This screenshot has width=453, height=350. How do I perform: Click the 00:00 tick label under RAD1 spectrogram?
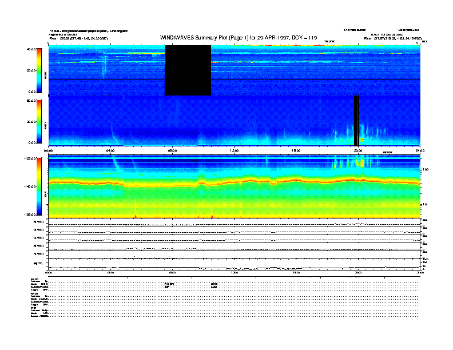pyautogui.click(x=48, y=150)
